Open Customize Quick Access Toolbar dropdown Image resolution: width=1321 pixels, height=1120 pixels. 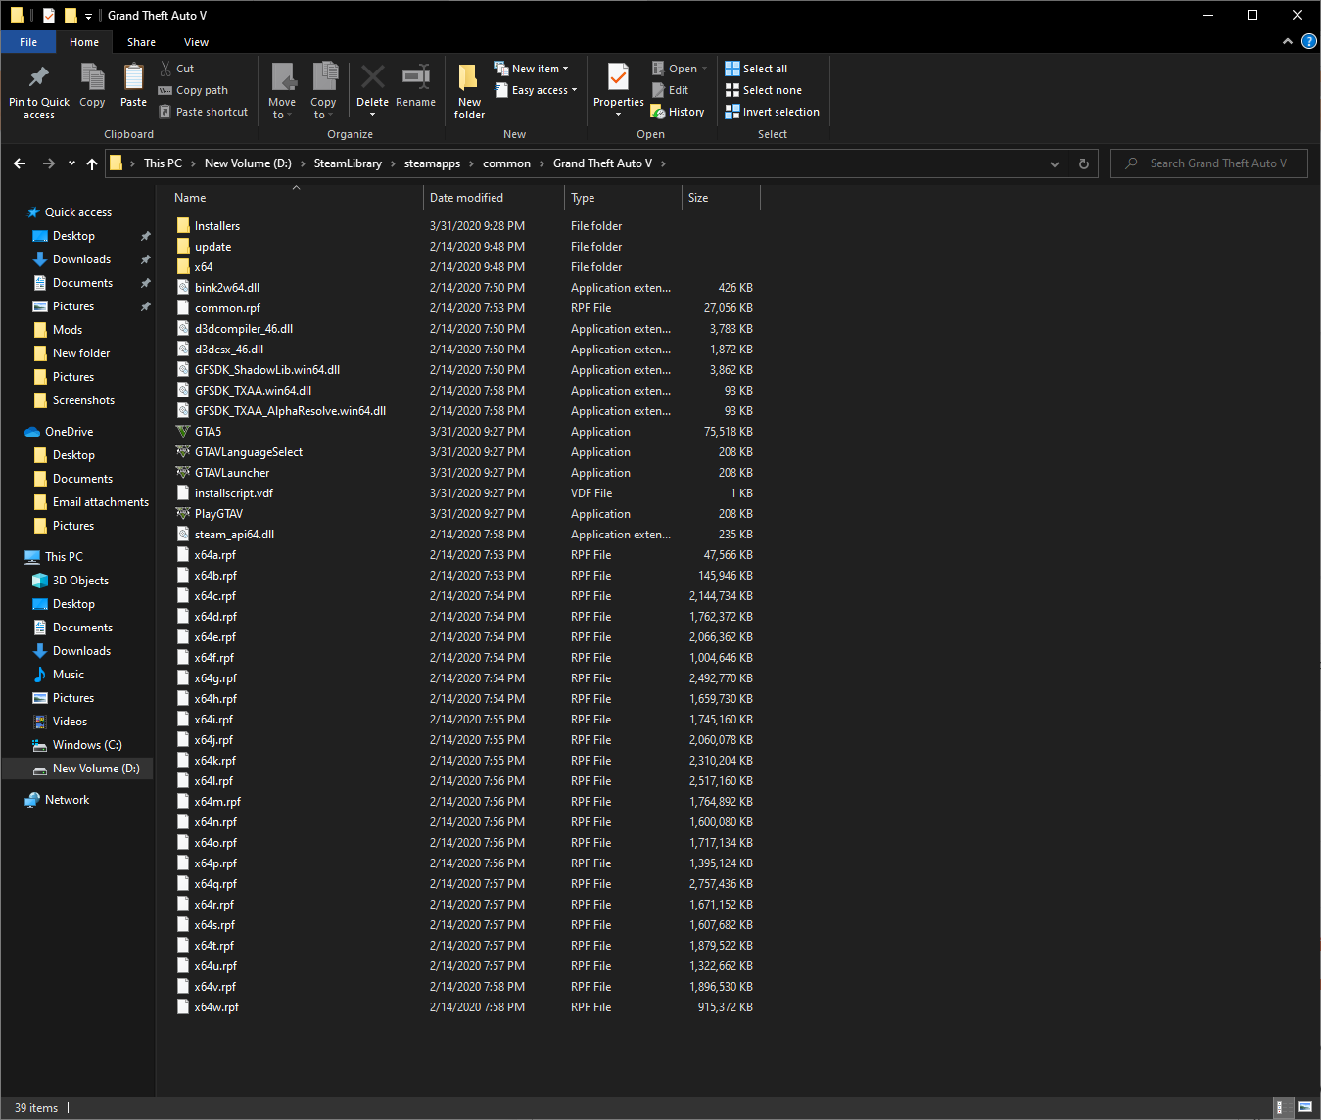88,16
